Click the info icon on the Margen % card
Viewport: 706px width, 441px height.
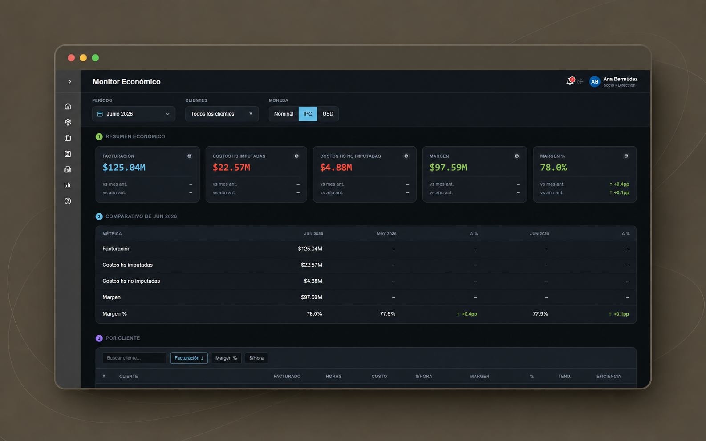[x=626, y=156]
